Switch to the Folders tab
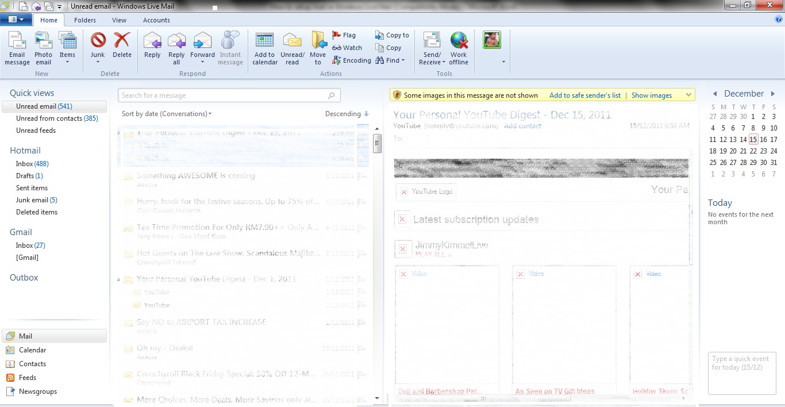785x407 pixels. tap(85, 20)
